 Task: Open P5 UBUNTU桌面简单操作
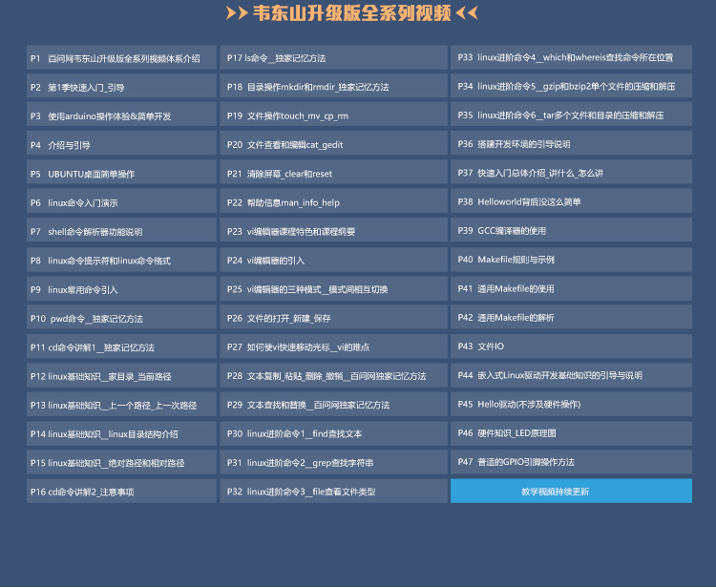click(x=121, y=173)
